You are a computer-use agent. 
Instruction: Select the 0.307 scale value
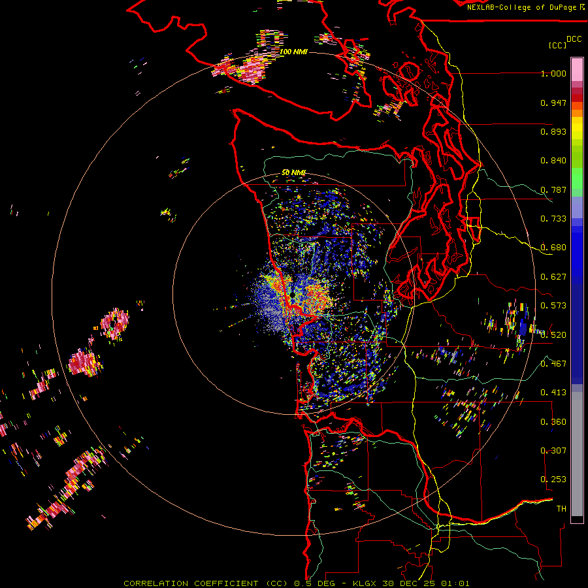pos(553,450)
